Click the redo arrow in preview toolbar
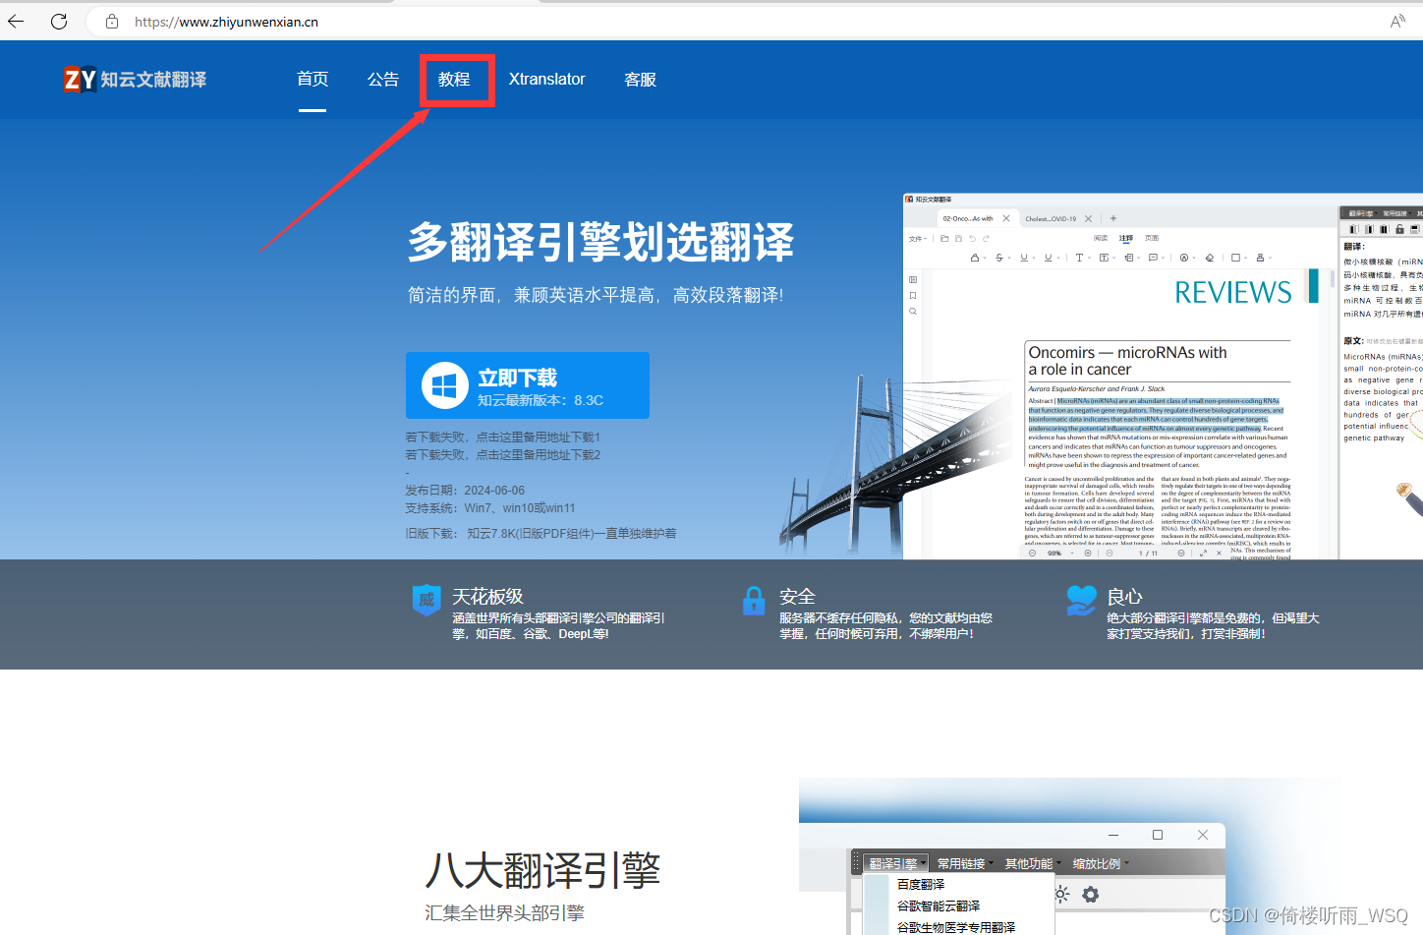1423x935 pixels. (x=986, y=238)
